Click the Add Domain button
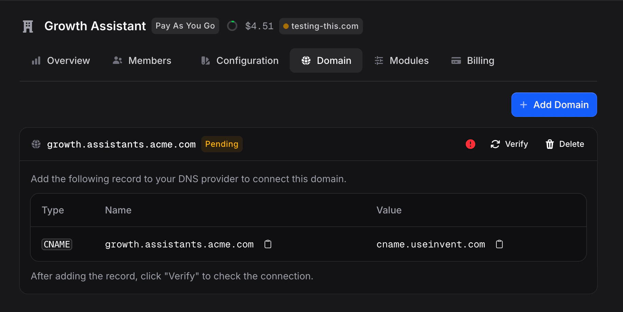The width and height of the screenshot is (623, 312). point(554,105)
